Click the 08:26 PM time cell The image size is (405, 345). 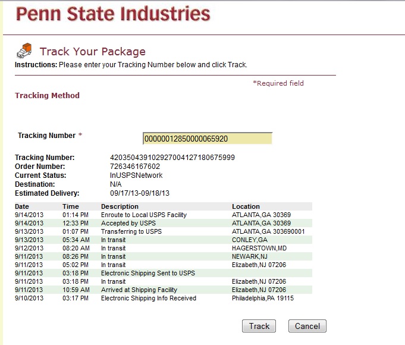tap(76, 256)
